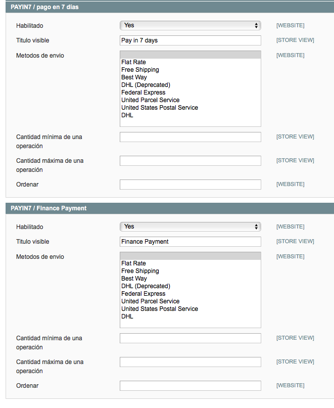Open Habilitado dropdown in pago en 7 días section
The height and width of the screenshot is (408, 334).
click(x=190, y=25)
